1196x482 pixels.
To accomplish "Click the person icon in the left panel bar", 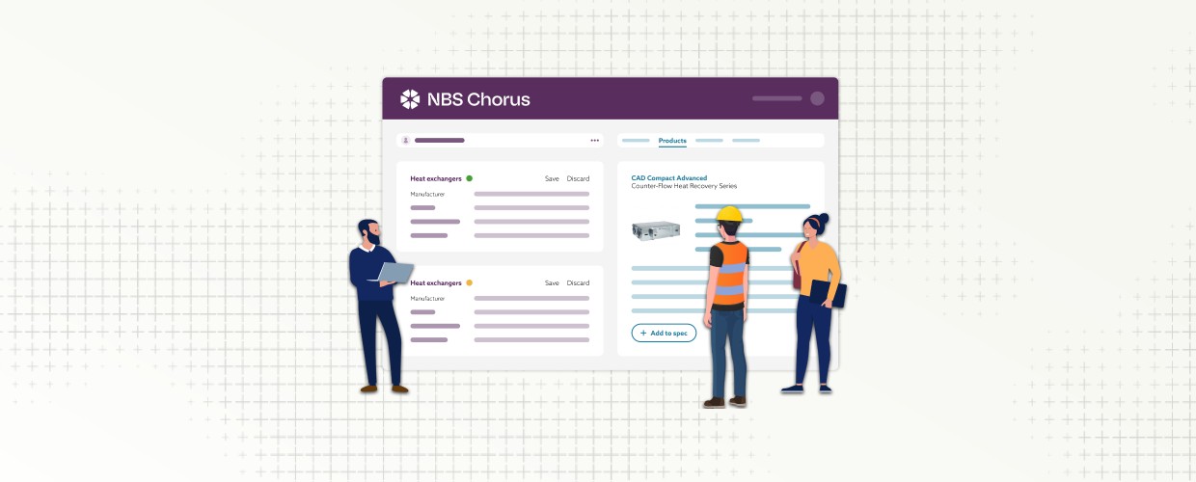I will click(406, 141).
